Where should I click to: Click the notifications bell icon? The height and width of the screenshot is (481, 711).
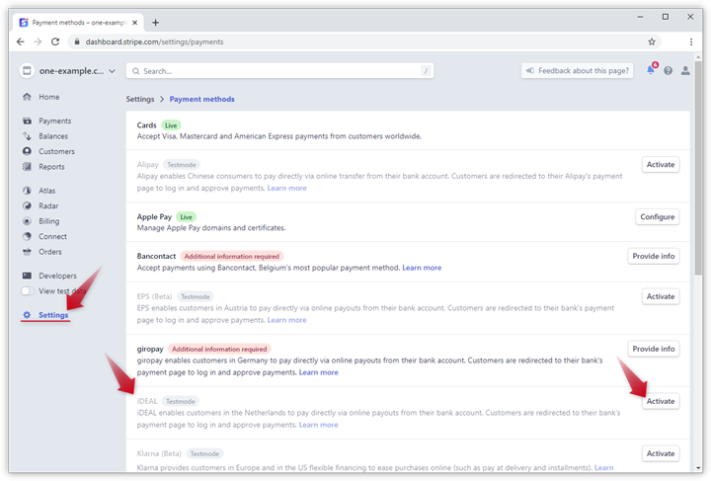point(650,71)
